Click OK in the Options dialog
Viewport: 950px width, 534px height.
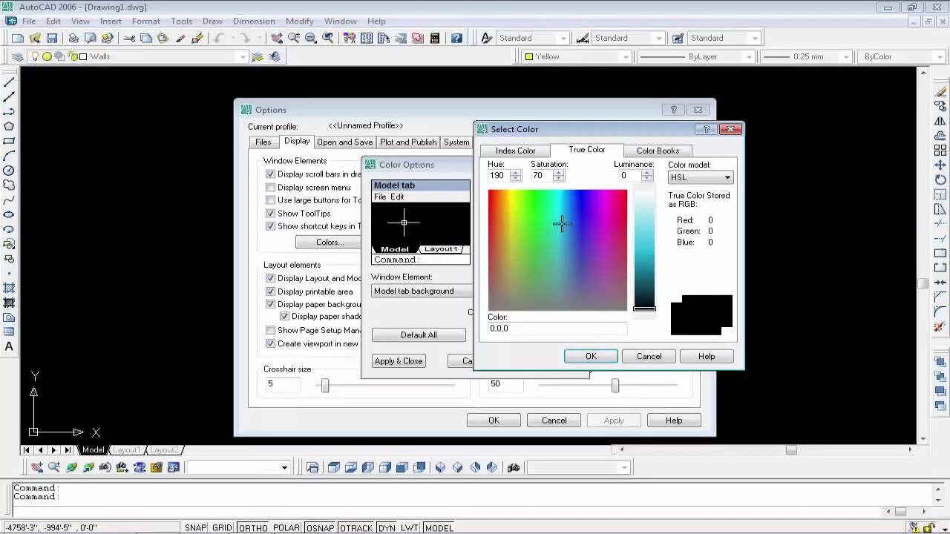pyautogui.click(x=494, y=421)
